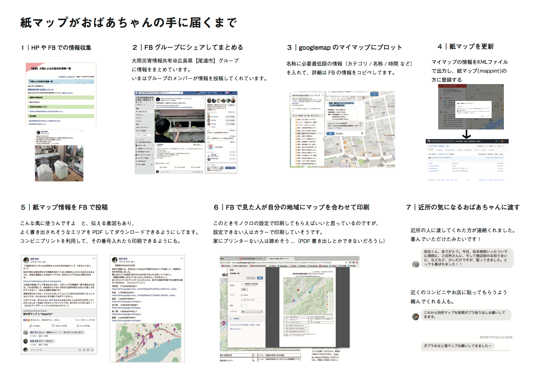The image size is (536, 379).
Task: Open the three-dot menu of the 19:22 post
Action: click(182, 259)
